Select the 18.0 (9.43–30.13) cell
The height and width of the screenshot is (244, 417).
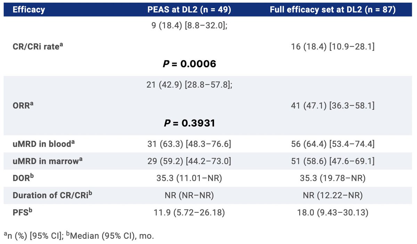point(333,212)
